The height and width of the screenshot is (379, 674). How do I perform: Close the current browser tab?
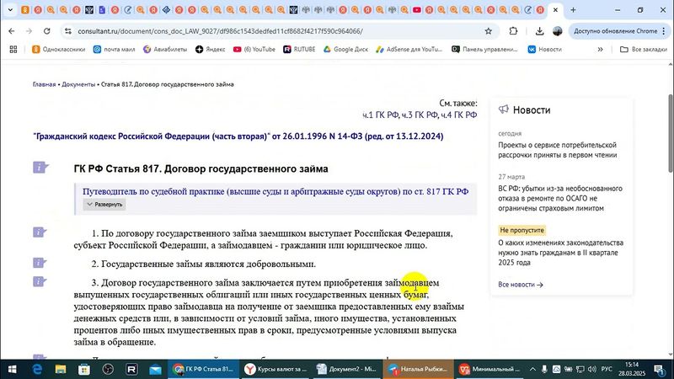pos(555,9)
